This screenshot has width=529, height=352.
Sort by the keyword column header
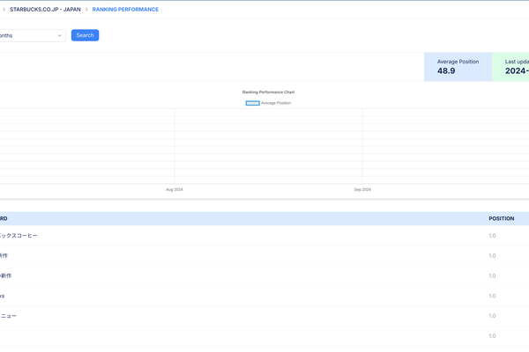coord(4,218)
